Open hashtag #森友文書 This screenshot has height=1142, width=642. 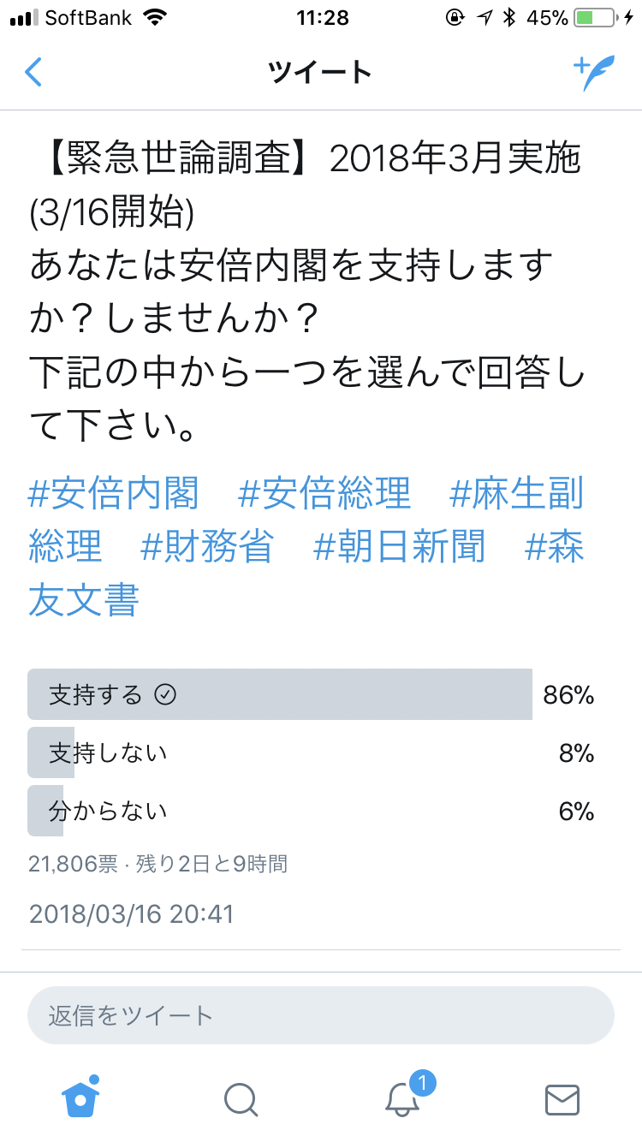tap(306, 572)
